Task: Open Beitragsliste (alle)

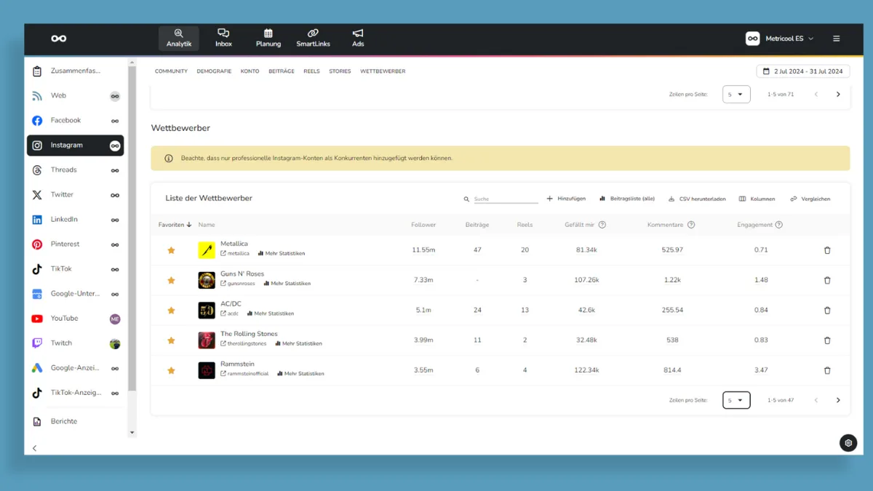Action: [627, 199]
